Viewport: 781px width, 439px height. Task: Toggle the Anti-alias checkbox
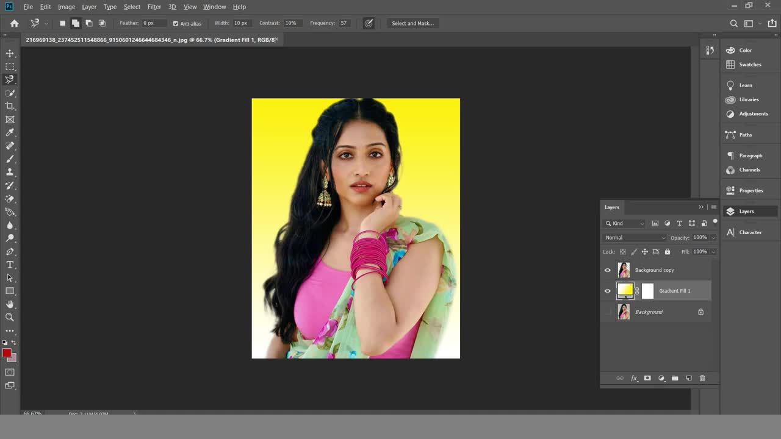pyautogui.click(x=176, y=23)
